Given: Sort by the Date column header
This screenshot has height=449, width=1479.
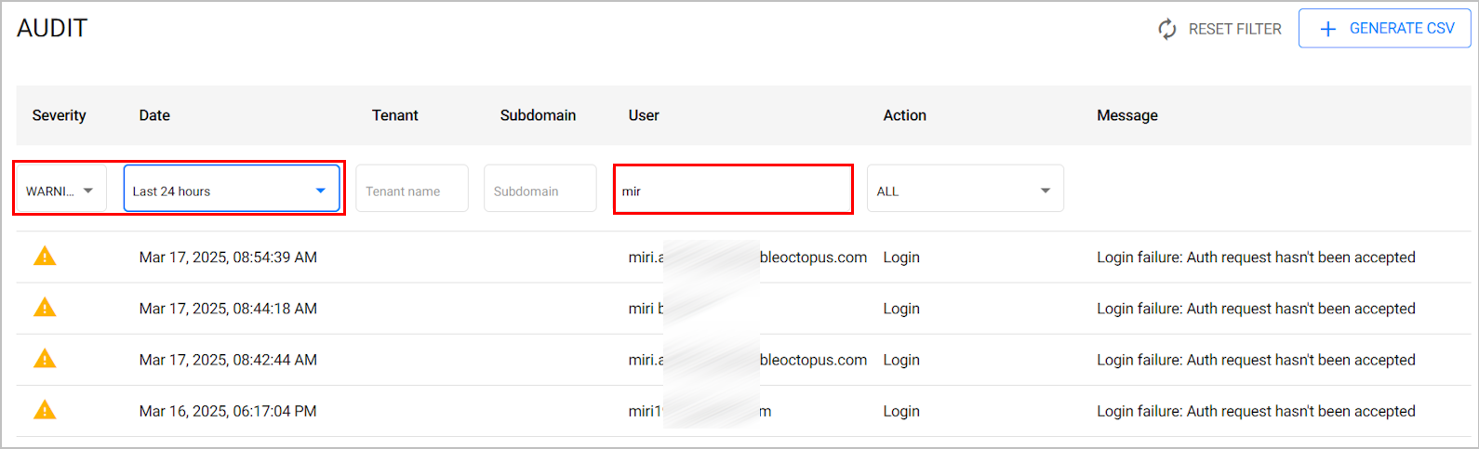Looking at the screenshot, I should 154,115.
